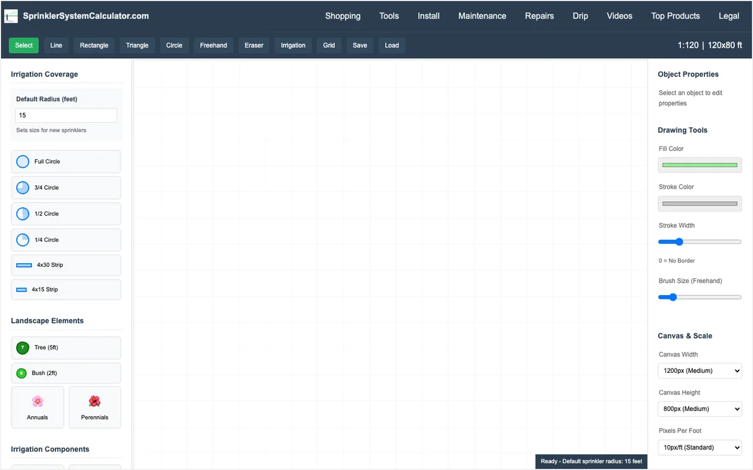Viewport: 753px width, 470px height.
Task: Click the Landscape Elements heading
Action: point(47,321)
